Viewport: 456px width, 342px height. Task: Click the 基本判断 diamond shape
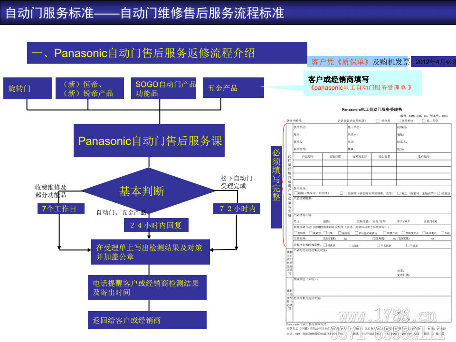pos(142,191)
